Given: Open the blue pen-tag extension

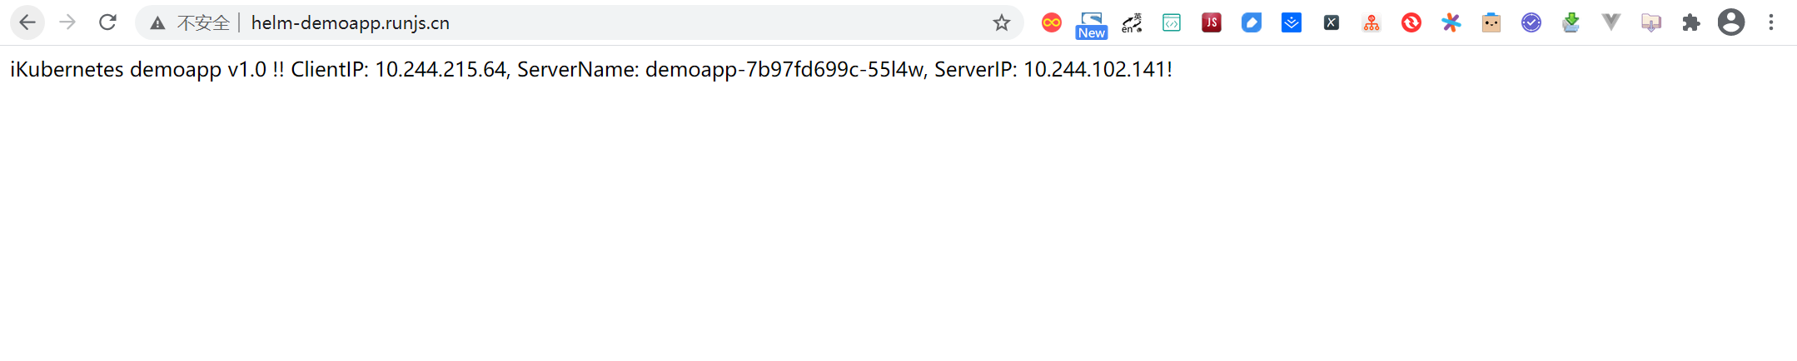Looking at the screenshot, I should coord(1252,22).
